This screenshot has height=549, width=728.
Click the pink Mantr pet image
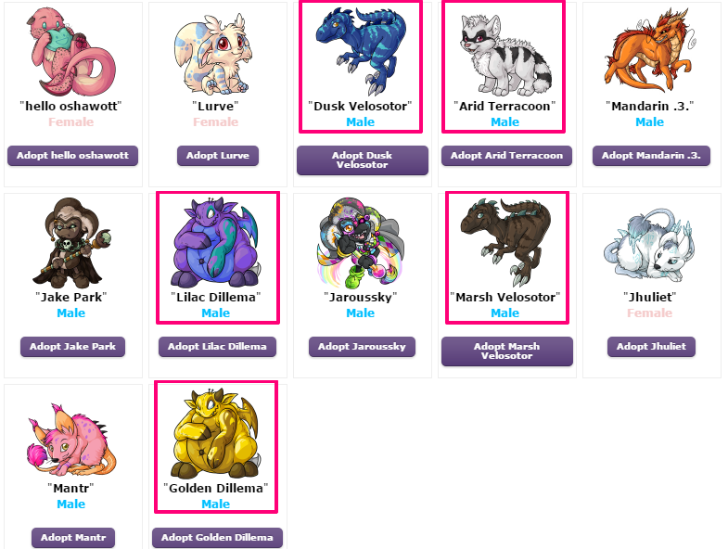pyautogui.click(x=71, y=440)
